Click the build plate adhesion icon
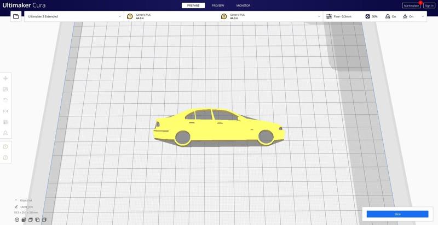Viewport: 438px width, 225px height. (405, 16)
